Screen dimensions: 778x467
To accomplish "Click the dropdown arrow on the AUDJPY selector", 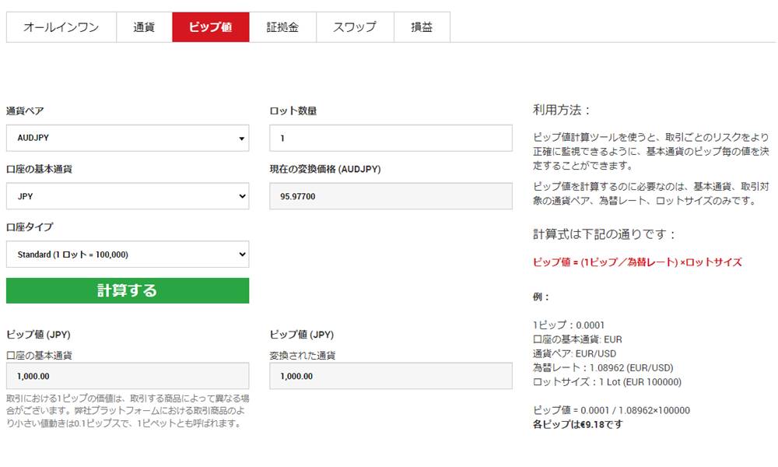I will 240,138.
